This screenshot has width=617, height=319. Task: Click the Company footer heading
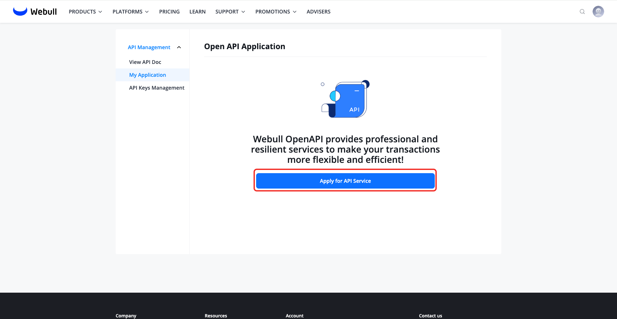pyautogui.click(x=126, y=316)
